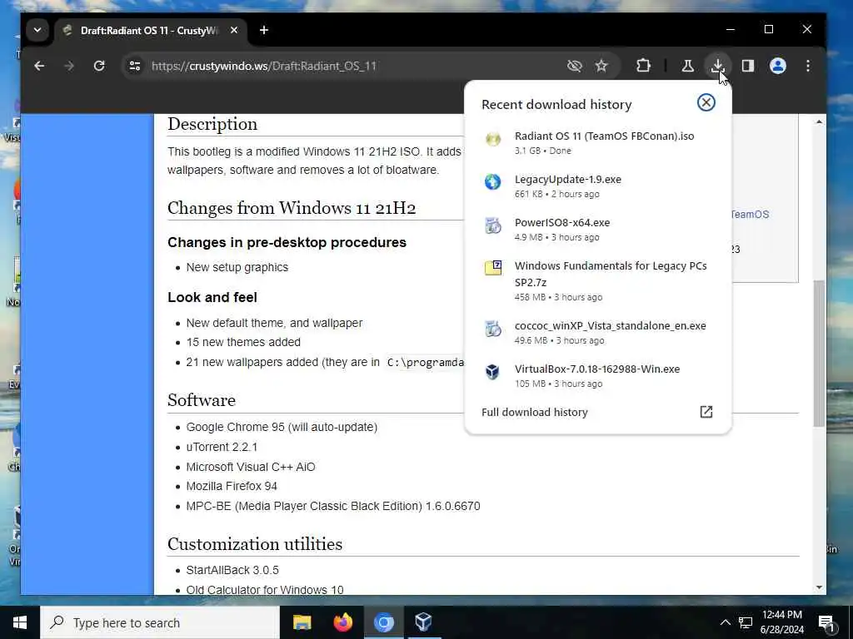853x639 pixels.
Task: Switch to Chromium in the taskbar
Action: pyautogui.click(x=383, y=622)
